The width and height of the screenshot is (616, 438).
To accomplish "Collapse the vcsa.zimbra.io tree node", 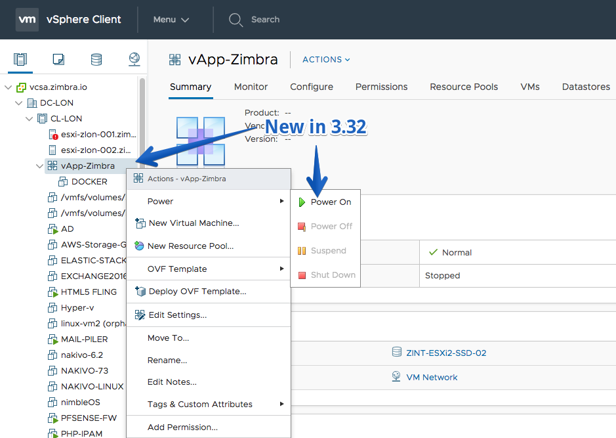I will [9, 87].
